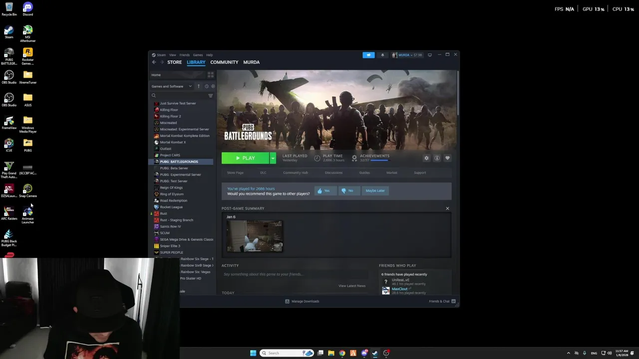Select Outlast in library list
639x359 pixels.
tap(165, 149)
